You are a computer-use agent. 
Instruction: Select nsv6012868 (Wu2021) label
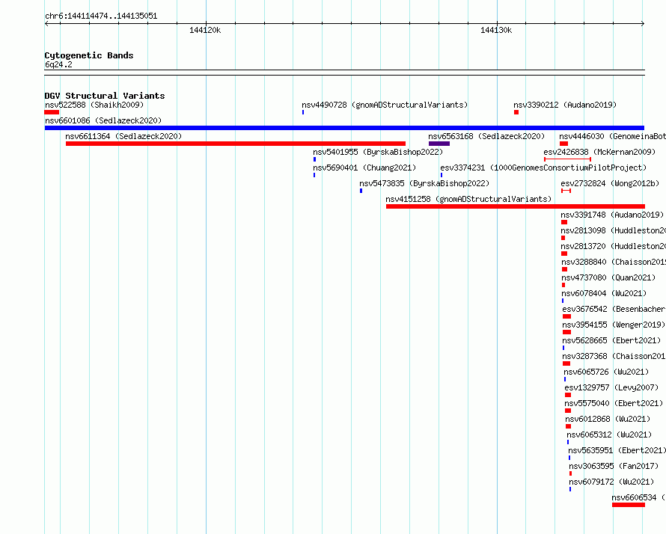(608, 419)
